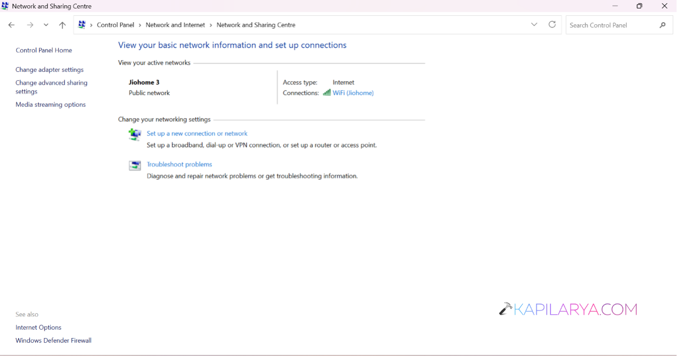Go forward using the forward arrow
Screen dimensions: 678x356
tap(30, 25)
